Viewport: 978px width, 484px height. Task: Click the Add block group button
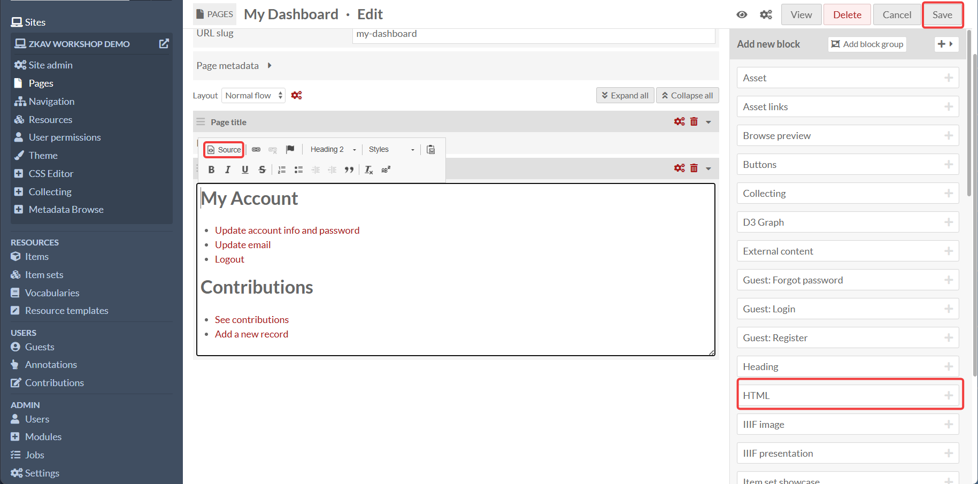coord(867,44)
